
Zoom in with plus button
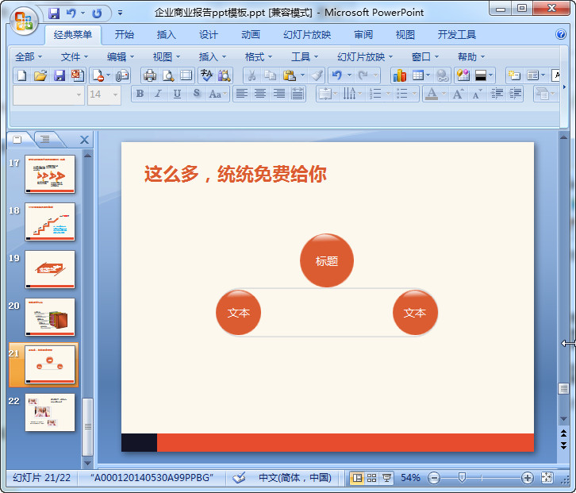527,478
